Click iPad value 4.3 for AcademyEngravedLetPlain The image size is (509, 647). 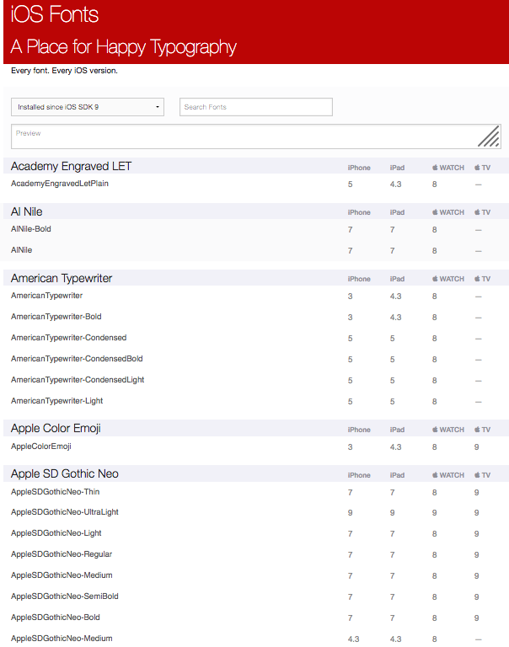coord(395,184)
